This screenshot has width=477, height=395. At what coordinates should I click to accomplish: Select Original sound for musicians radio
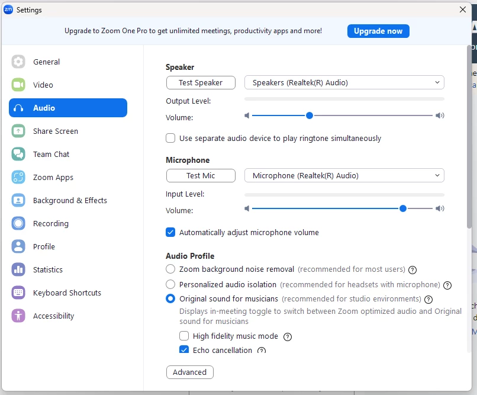[x=170, y=299]
